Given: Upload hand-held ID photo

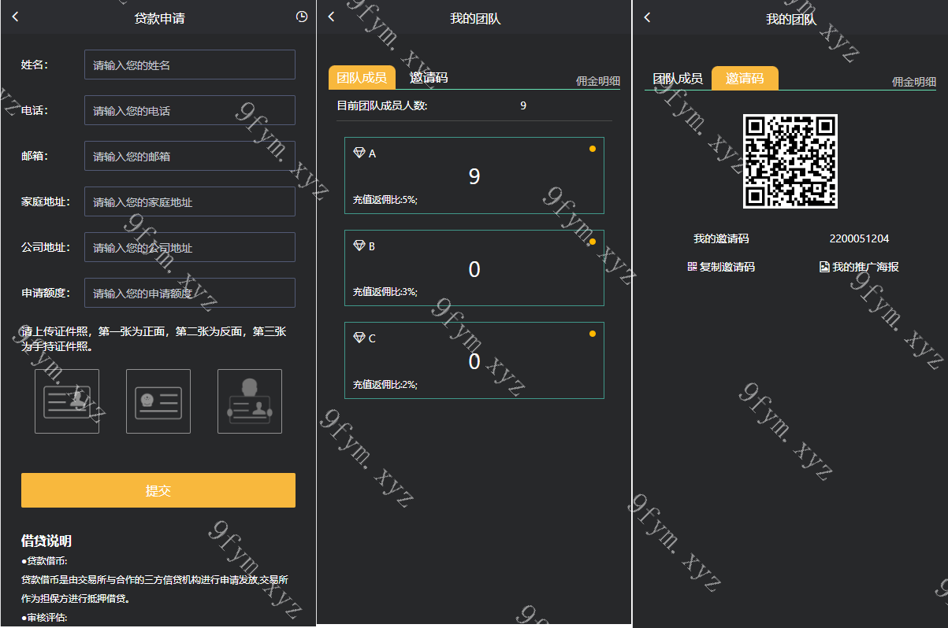Looking at the screenshot, I should [250, 401].
